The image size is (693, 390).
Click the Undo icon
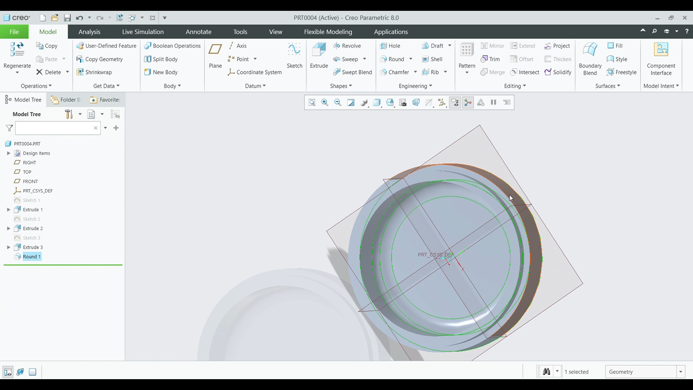80,18
